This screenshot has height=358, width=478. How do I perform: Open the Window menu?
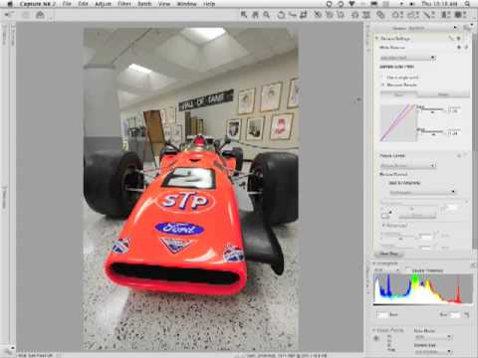point(186,4)
